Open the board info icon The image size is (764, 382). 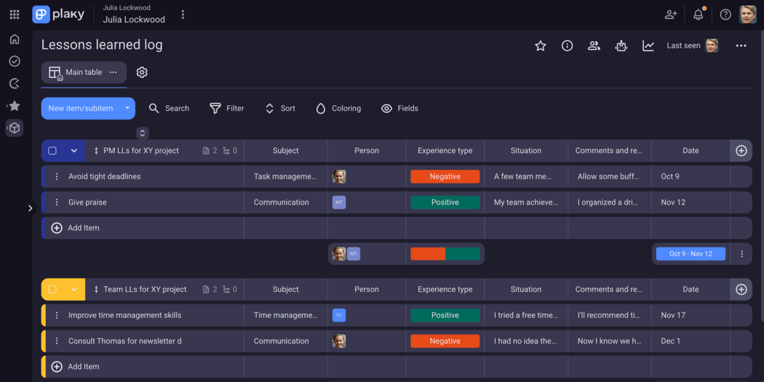pos(567,46)
